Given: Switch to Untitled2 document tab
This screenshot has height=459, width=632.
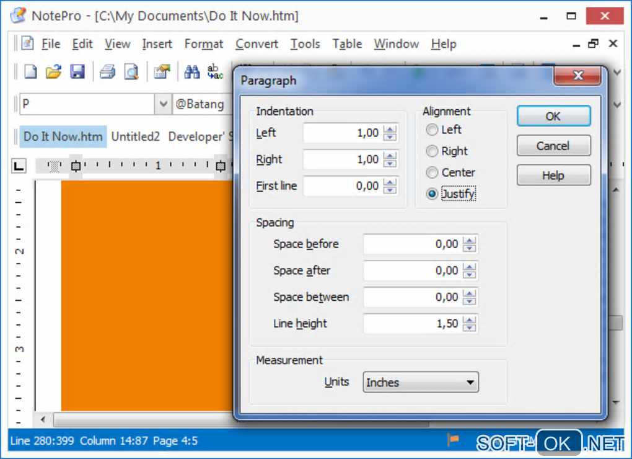Looking at the screenshot, I should [x=136, y=136].
